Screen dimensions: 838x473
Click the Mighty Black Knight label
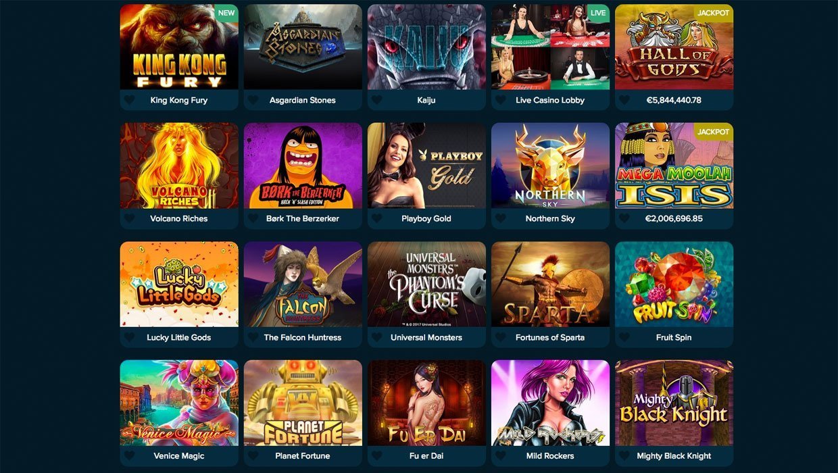(674, 456)
